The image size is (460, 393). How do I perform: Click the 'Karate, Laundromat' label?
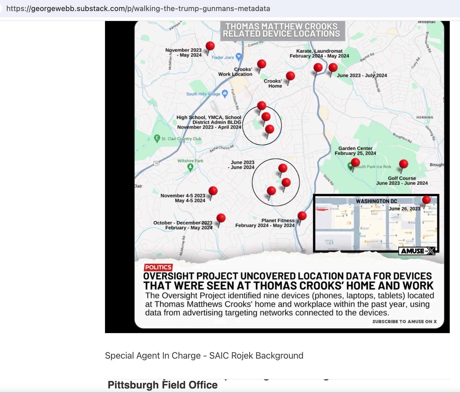coord(319,51)
